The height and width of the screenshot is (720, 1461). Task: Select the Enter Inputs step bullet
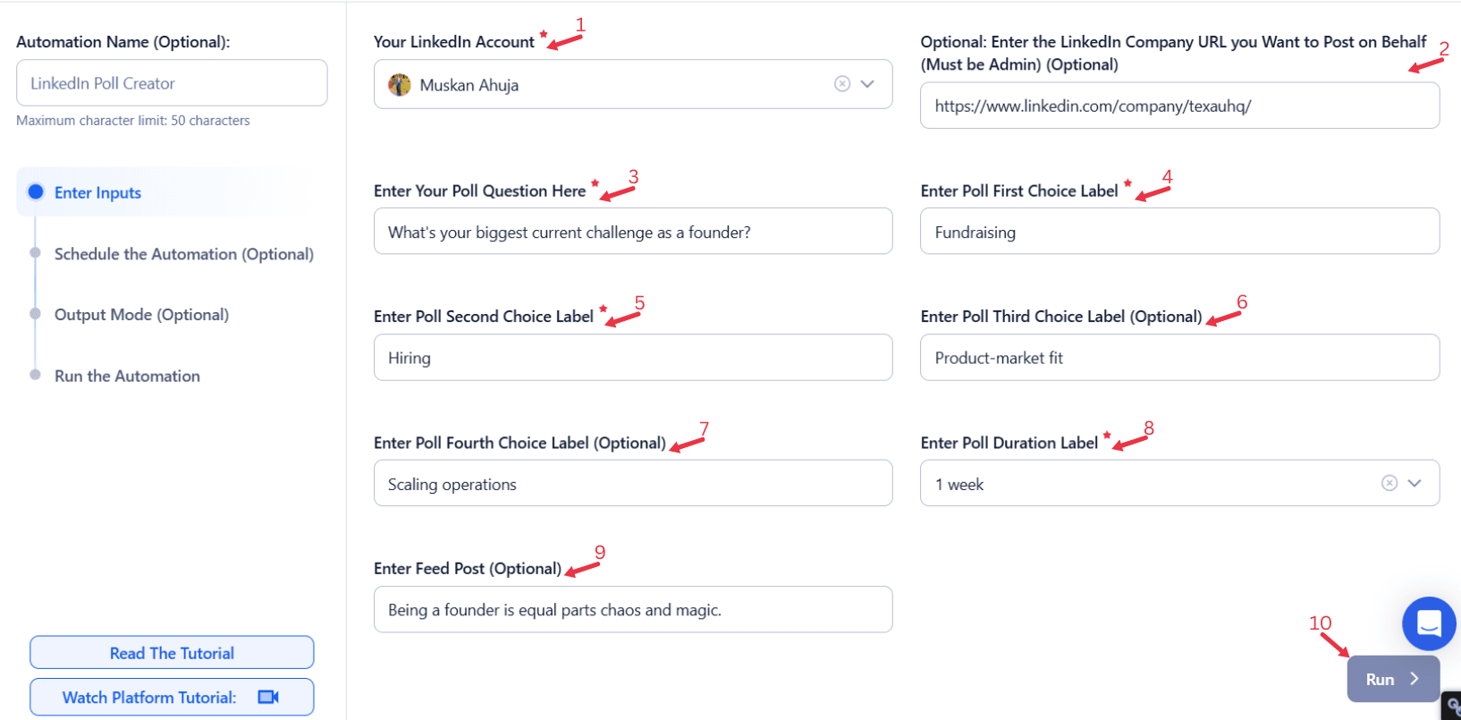(x=36, y=192)
